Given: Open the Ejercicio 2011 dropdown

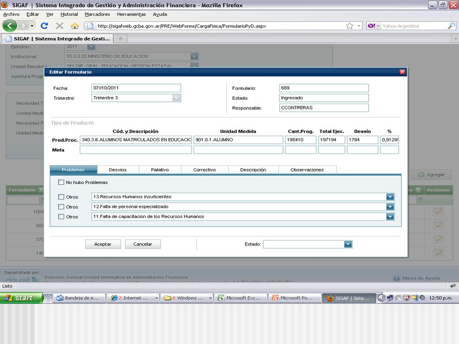Looking at the screenshot, I should [91, 46].
